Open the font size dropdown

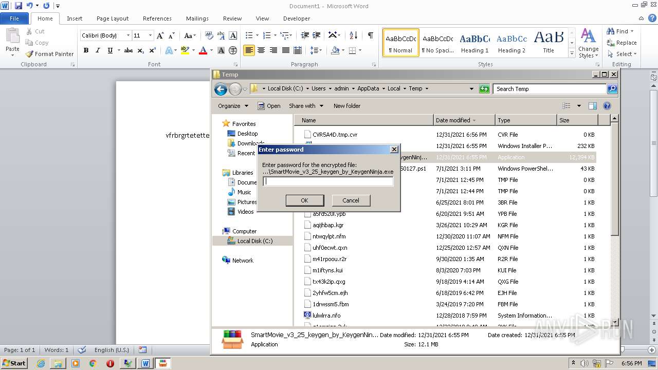(x=150, y=35)
